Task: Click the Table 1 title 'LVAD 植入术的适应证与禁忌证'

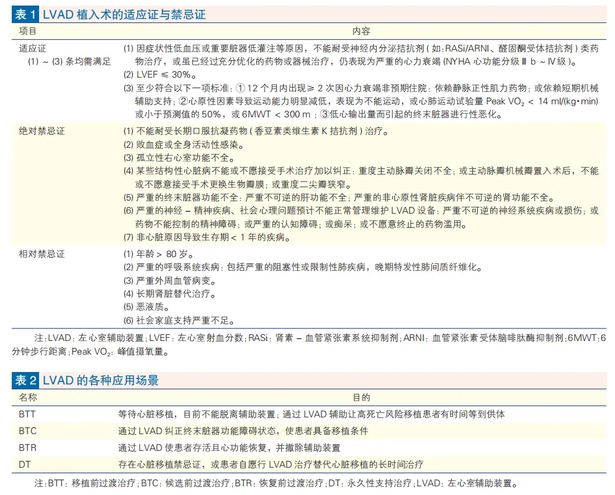Action: pos(124,13)
